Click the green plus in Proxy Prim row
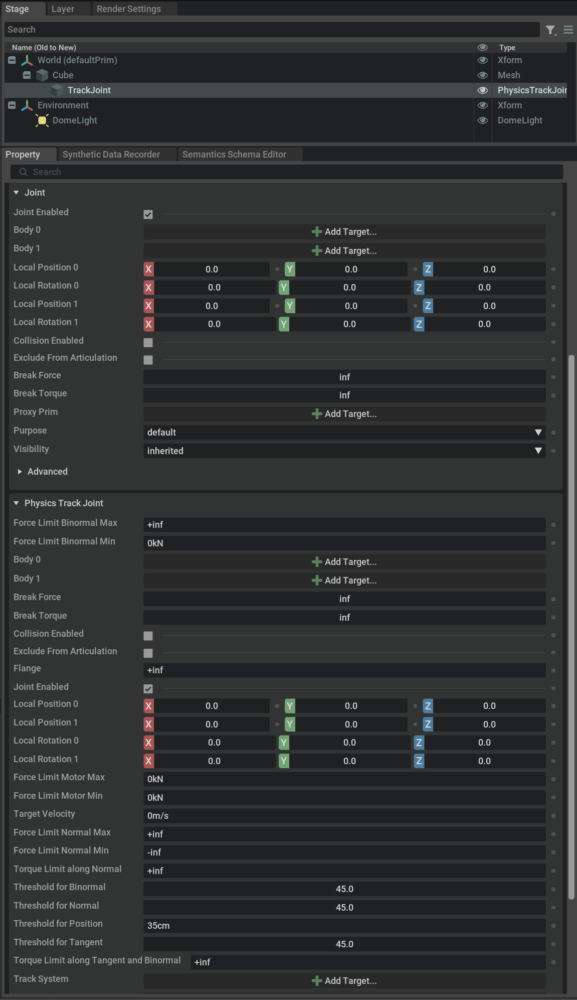 click(x=317, y=414)
